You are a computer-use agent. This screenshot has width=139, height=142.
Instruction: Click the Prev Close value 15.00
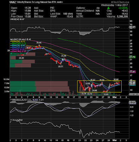coord(28,17)
